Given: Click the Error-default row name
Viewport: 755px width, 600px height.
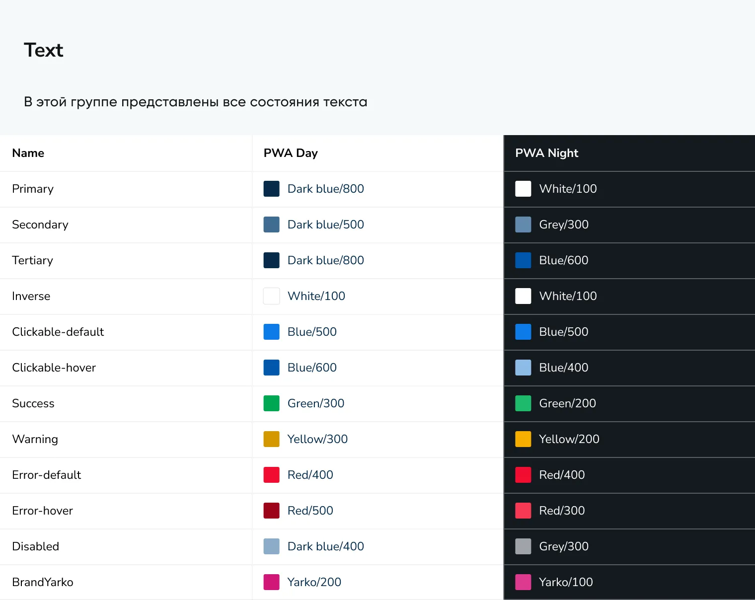Looking at the screenshot, I should point(47,475).
